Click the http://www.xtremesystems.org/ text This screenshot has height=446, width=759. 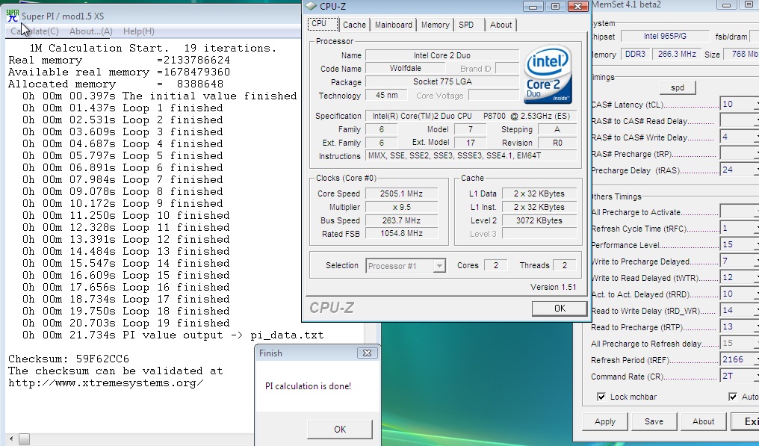click(x=105, y=383)
